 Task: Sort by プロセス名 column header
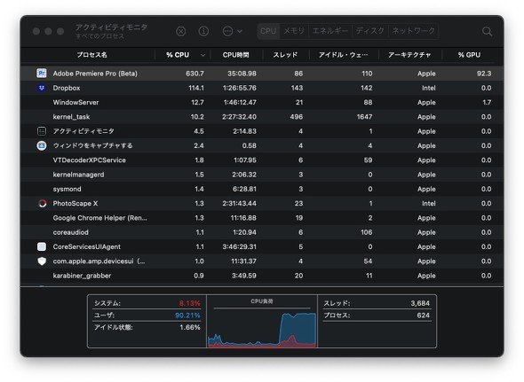[91, 55]
